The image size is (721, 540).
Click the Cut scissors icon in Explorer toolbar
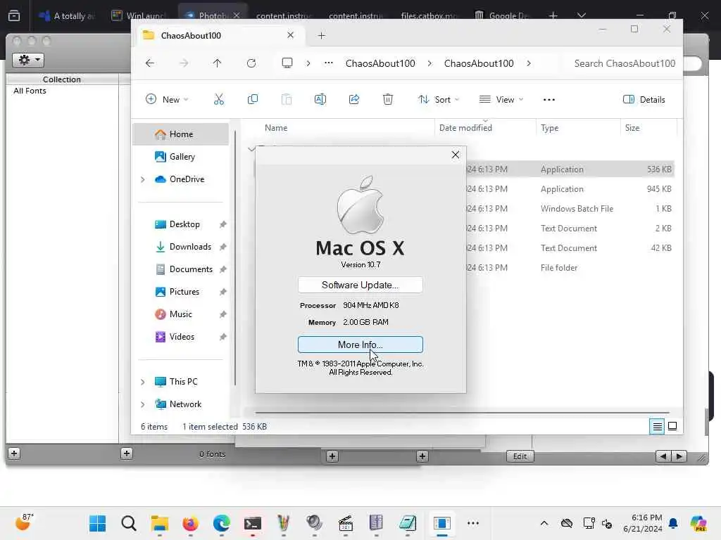tap(219, 99)
